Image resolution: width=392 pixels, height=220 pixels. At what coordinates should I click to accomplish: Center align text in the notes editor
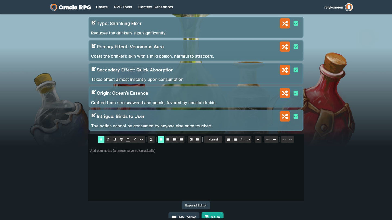click(168, 140)
